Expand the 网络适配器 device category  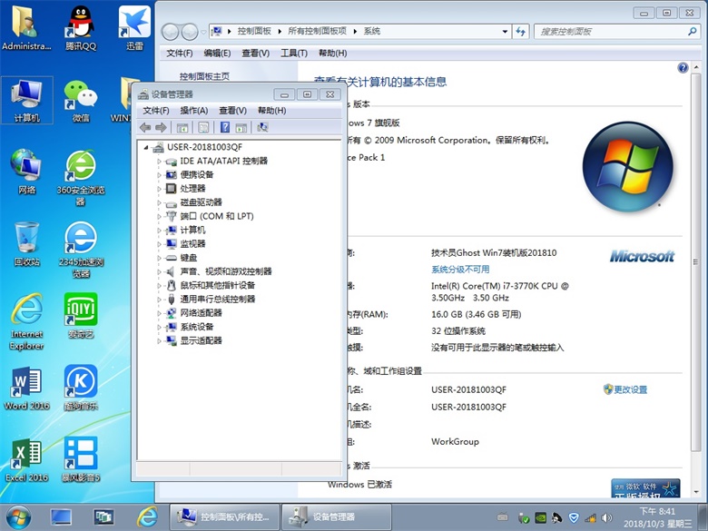coord(159,313)
